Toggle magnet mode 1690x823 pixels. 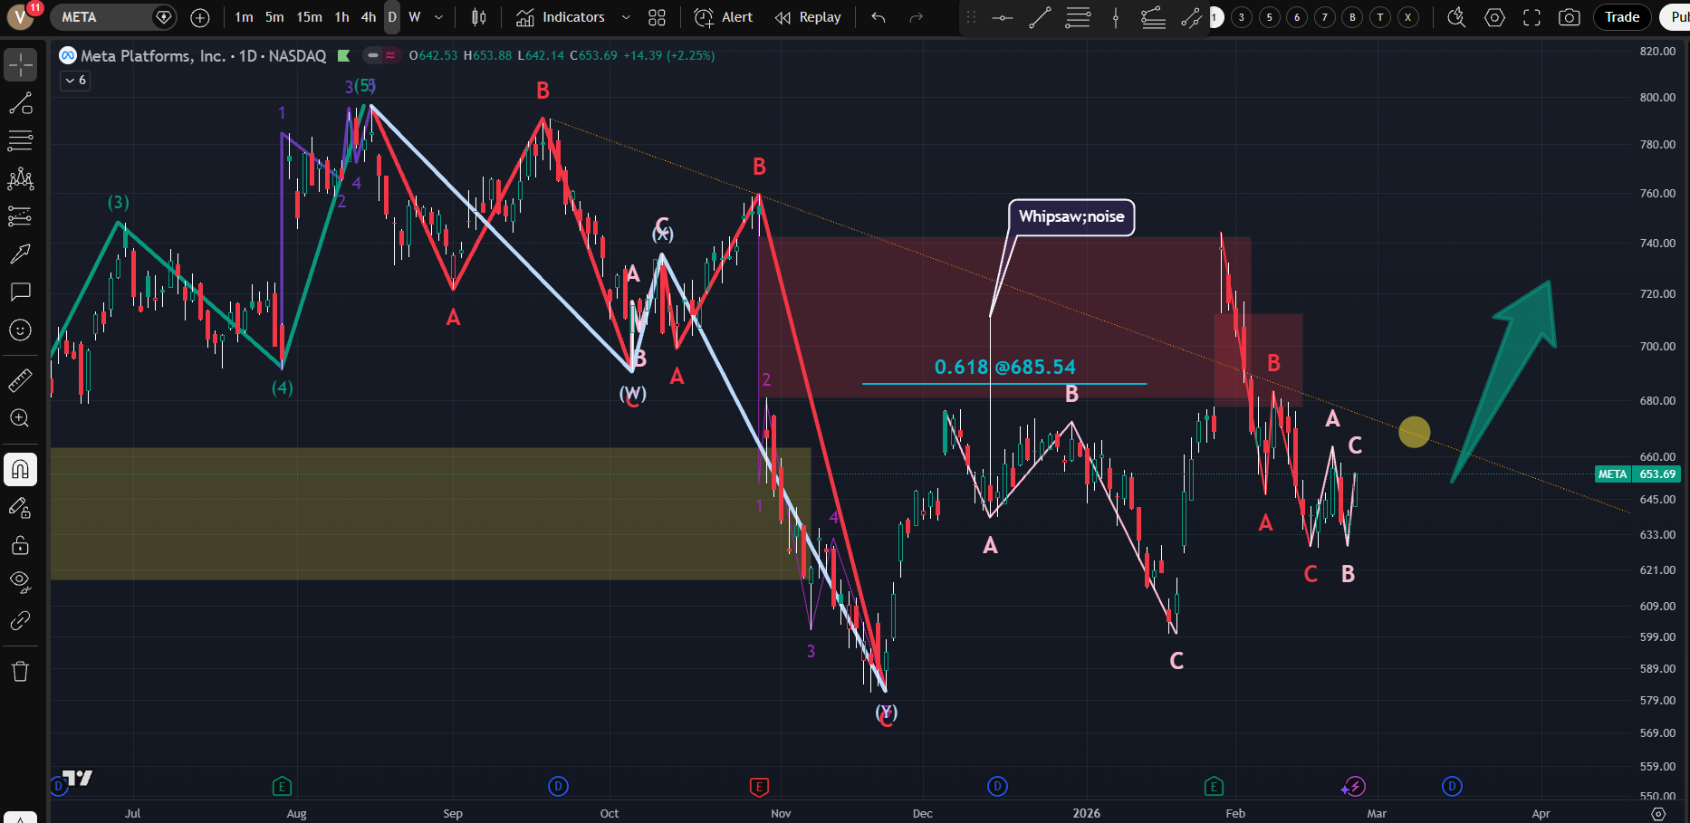coord(20,470)
